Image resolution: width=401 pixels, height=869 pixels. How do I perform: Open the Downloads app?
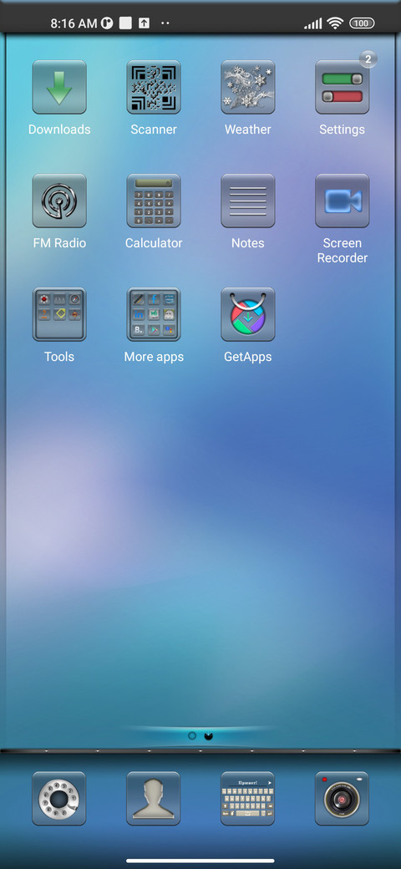pos(59,87)
